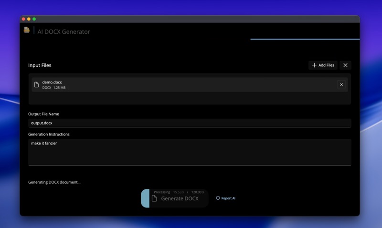Click the Generating DOCX document status text
The width and height of the screenshot is (382, 228).
54,182
